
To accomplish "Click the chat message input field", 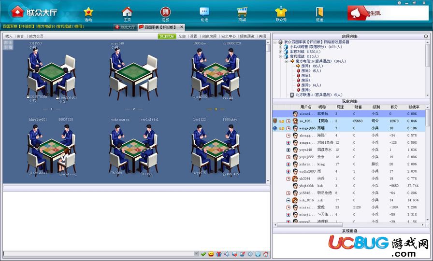I will coord(99,254).
